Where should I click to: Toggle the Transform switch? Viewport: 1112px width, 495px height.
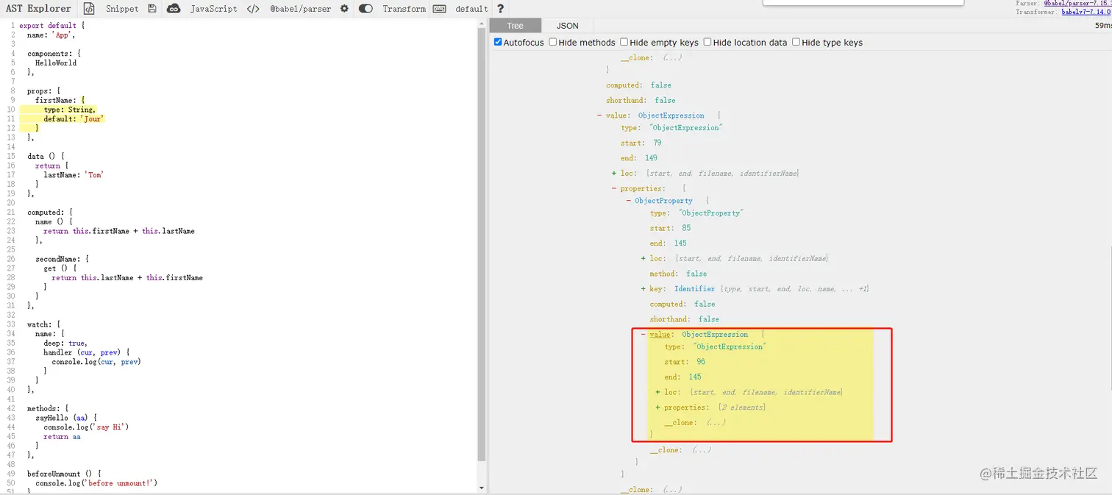(366, 9)
